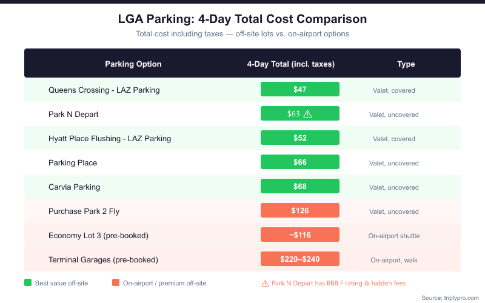Select the 4-Day Total column header
This screenshot has width=485, height=303.
[291, 64]
